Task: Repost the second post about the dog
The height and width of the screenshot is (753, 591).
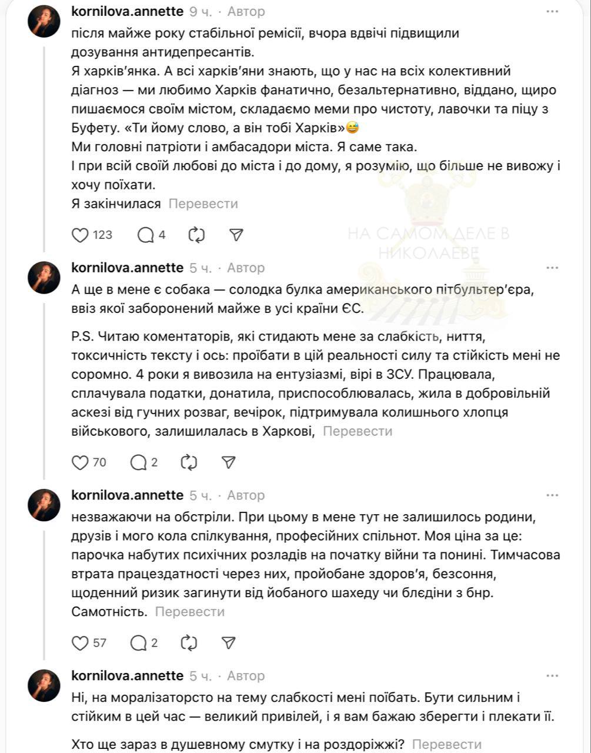Action: [189, 462]
